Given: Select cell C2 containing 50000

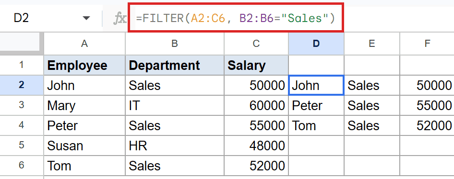Looking at the screenshot, I should point(256,86).
